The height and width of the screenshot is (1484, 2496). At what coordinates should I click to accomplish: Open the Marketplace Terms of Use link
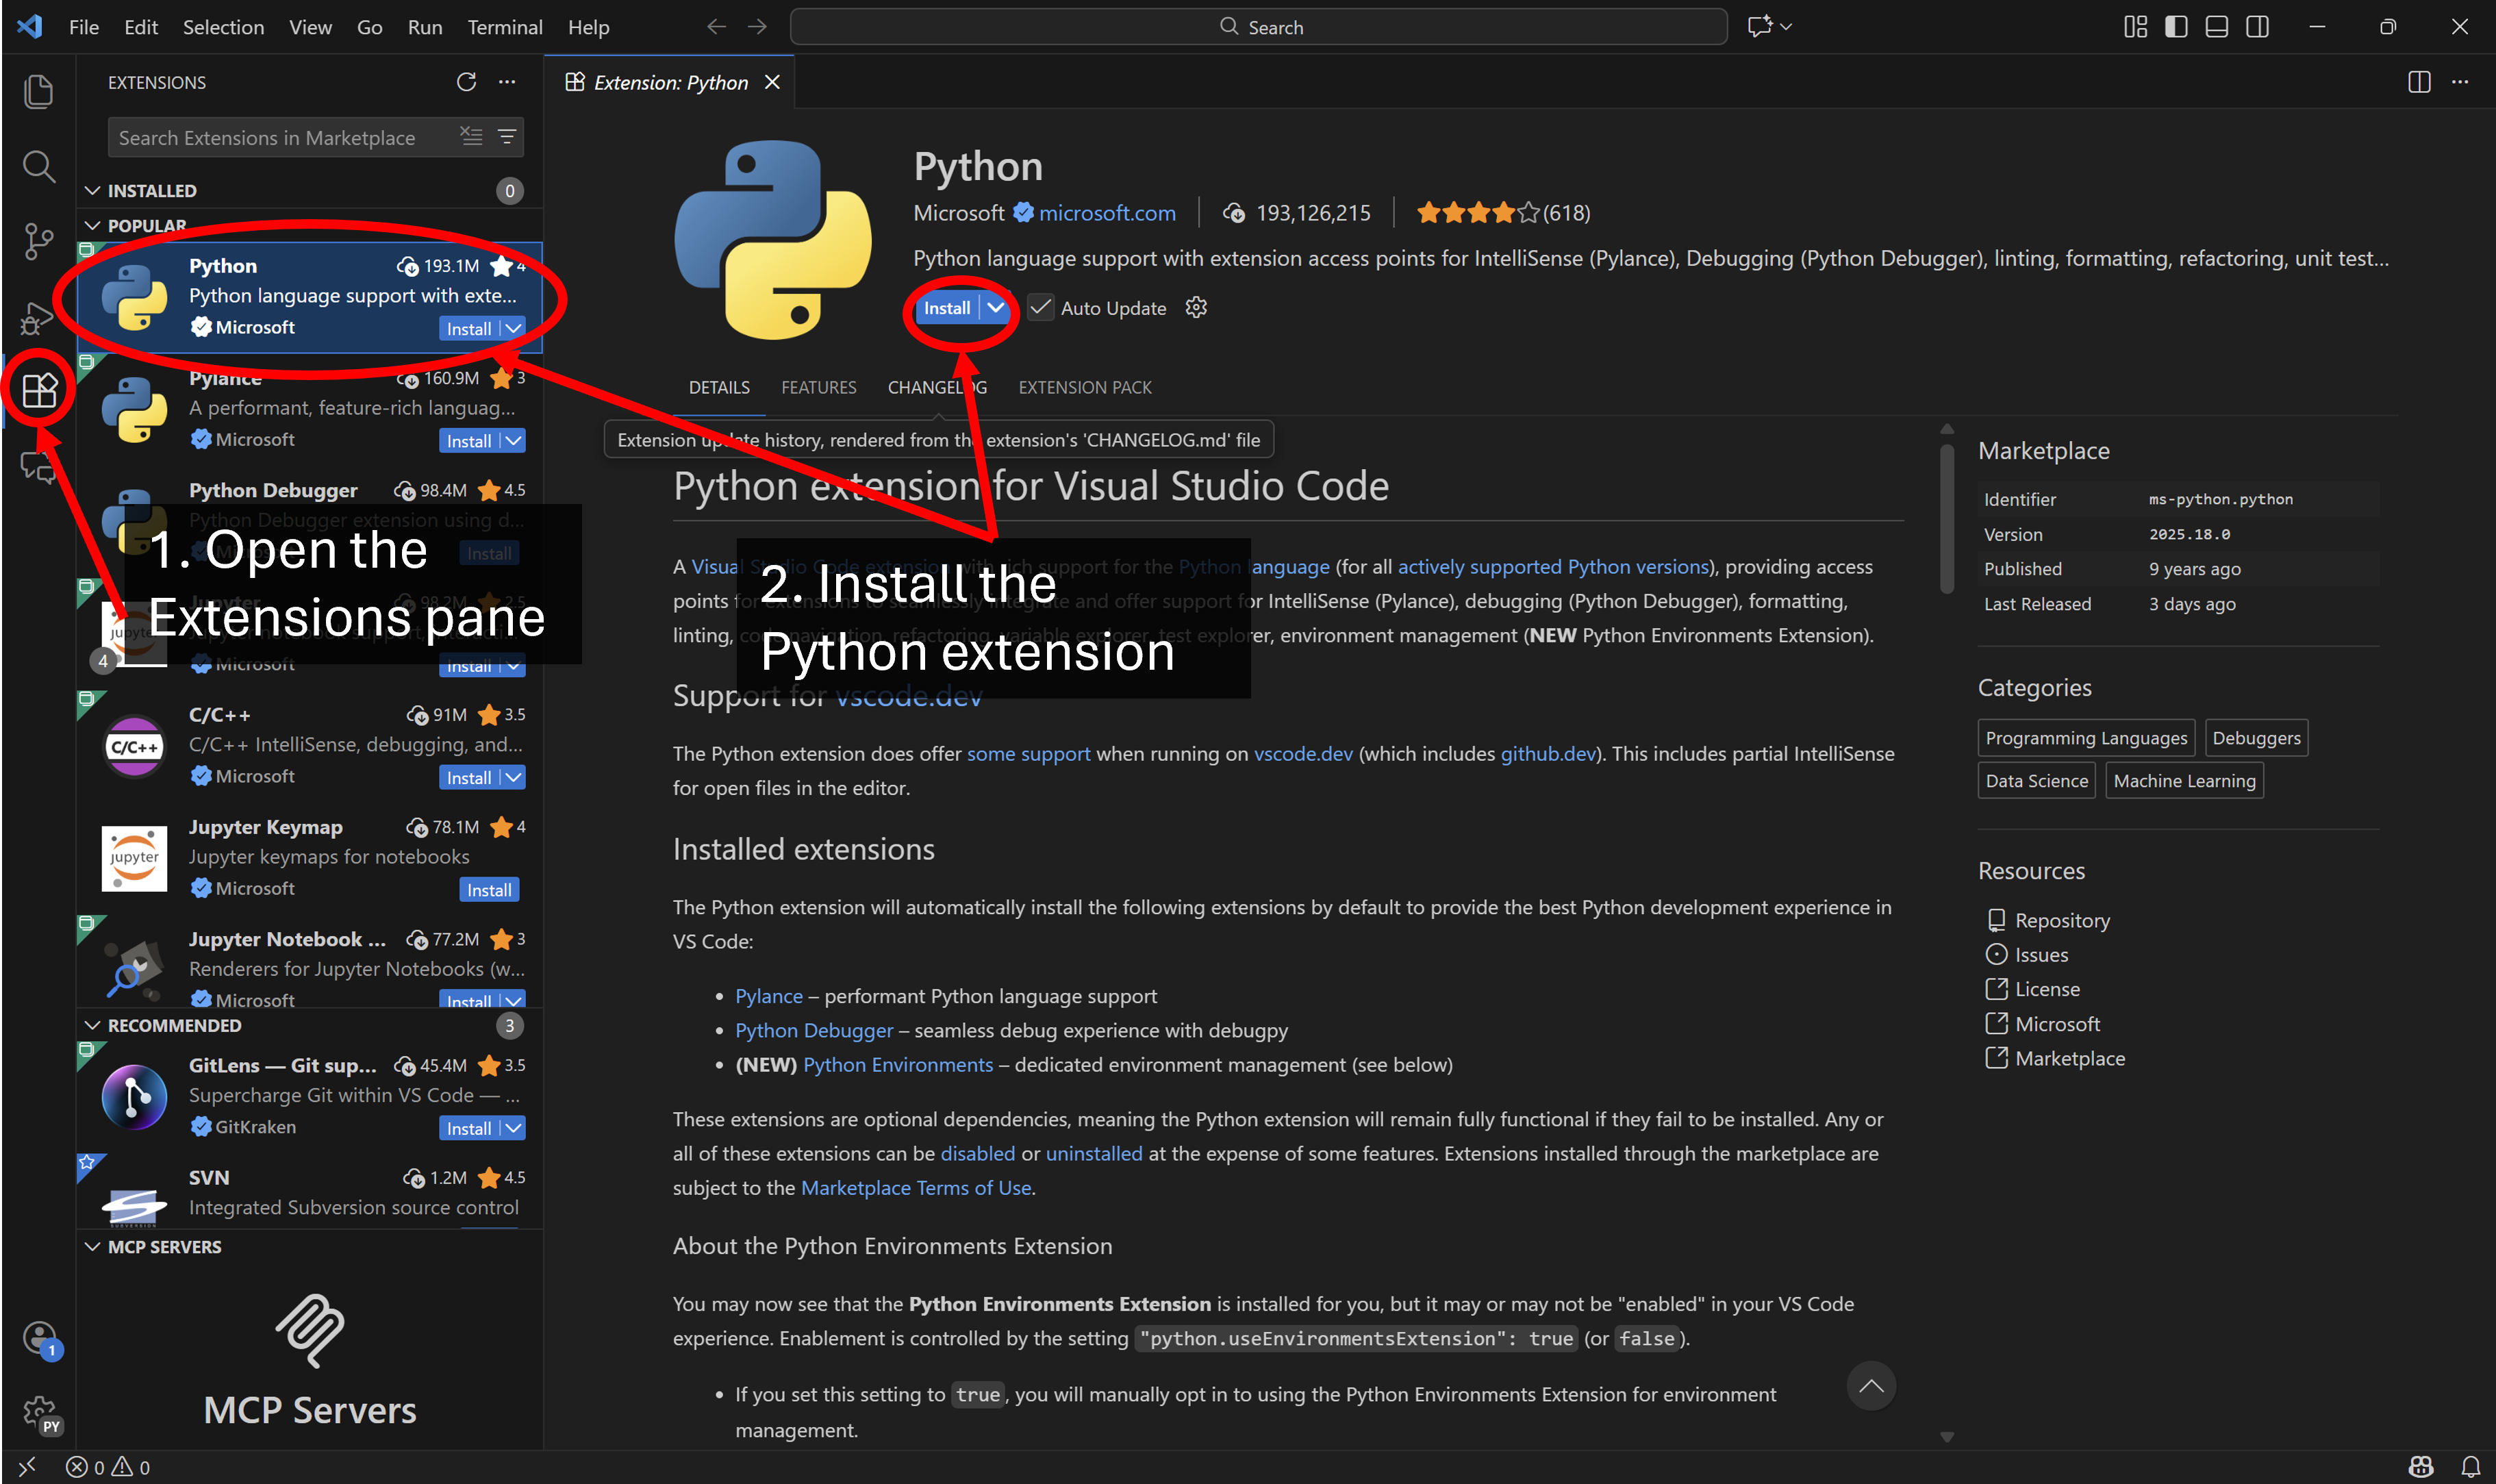tap(916, 1188)
